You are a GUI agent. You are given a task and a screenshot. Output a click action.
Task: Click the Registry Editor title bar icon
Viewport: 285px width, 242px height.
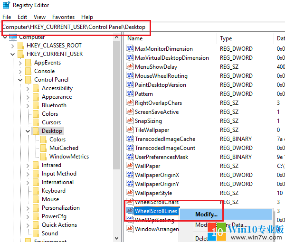click(x=6, y=5)
